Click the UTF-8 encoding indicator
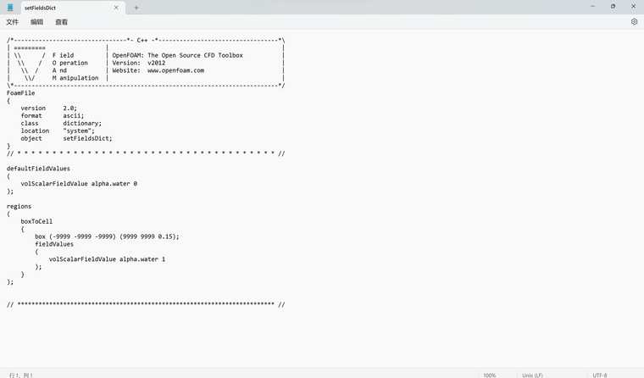 tap(599, 375)
